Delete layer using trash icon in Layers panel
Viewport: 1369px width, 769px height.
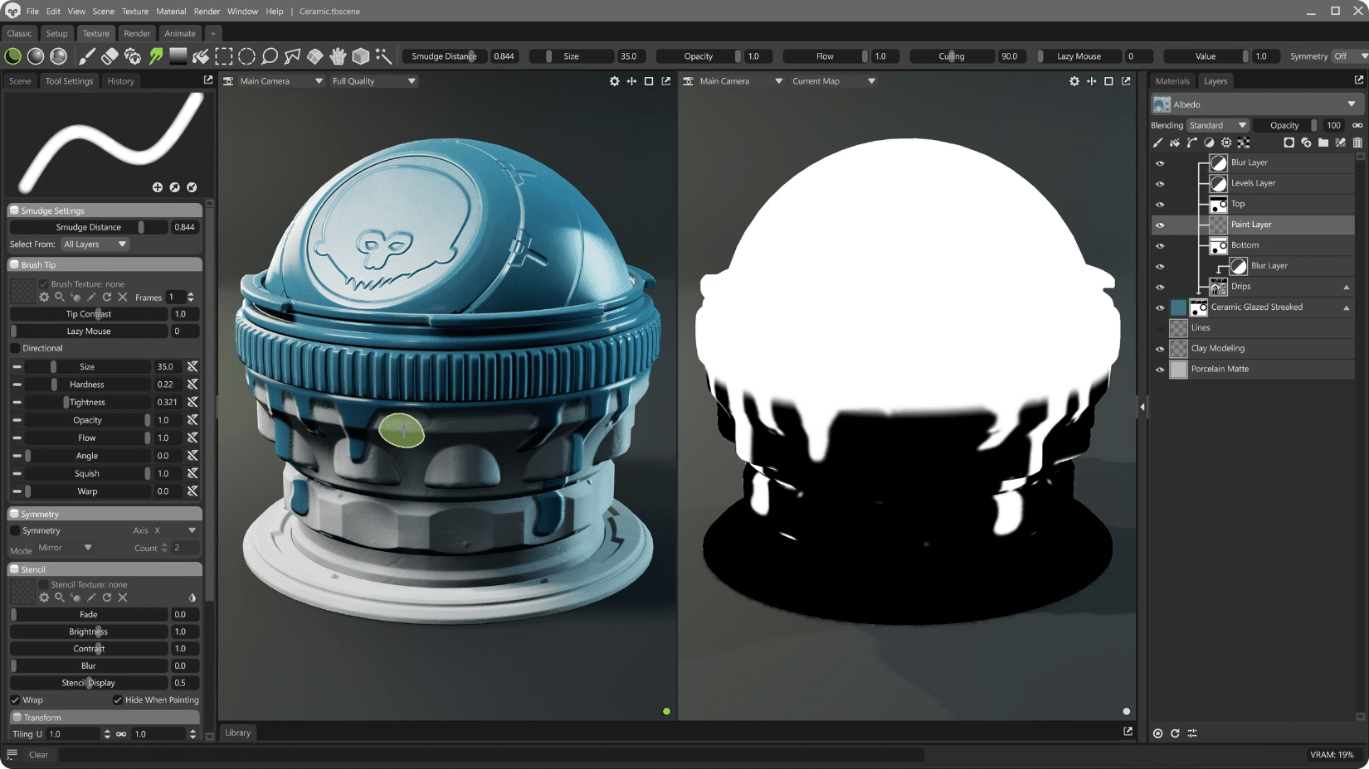(1358, 143)
